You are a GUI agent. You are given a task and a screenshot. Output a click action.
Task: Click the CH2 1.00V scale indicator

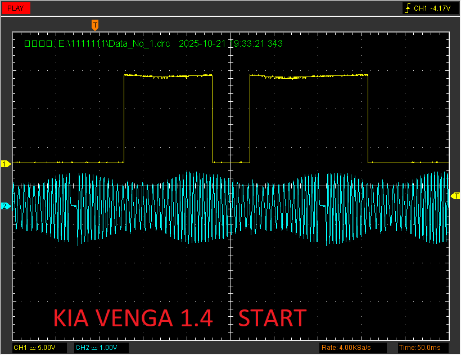pyautogui.click(x=100, y=347)
